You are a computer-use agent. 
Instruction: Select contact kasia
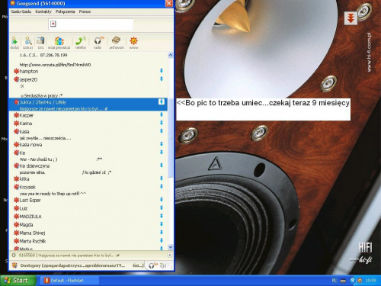[24, 132]
